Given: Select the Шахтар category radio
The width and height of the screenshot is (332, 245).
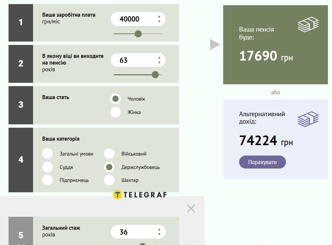Looking at the screenshot, I should (109, 180).
